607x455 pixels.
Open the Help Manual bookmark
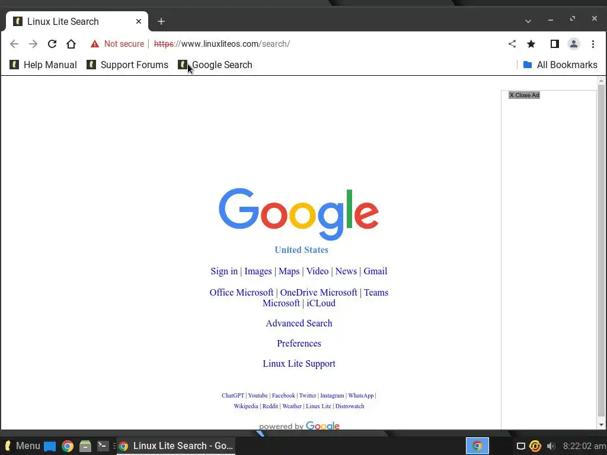coord(43,65)
